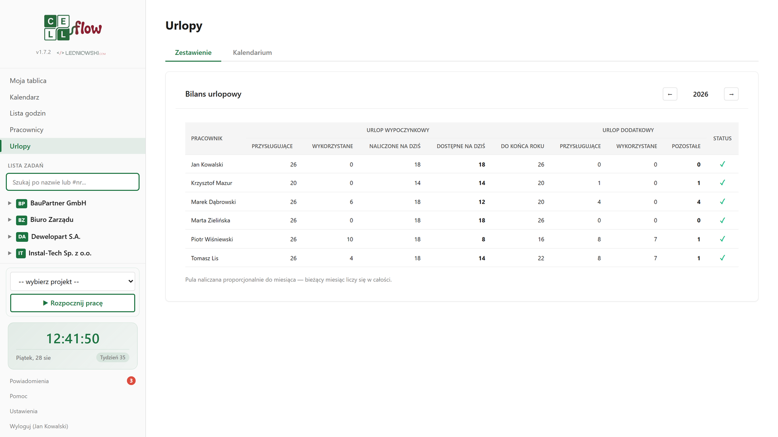Screen dimensions: 778x437
Task: Click the 12:41:50 clock display
Action: click(x=72, y=338)
